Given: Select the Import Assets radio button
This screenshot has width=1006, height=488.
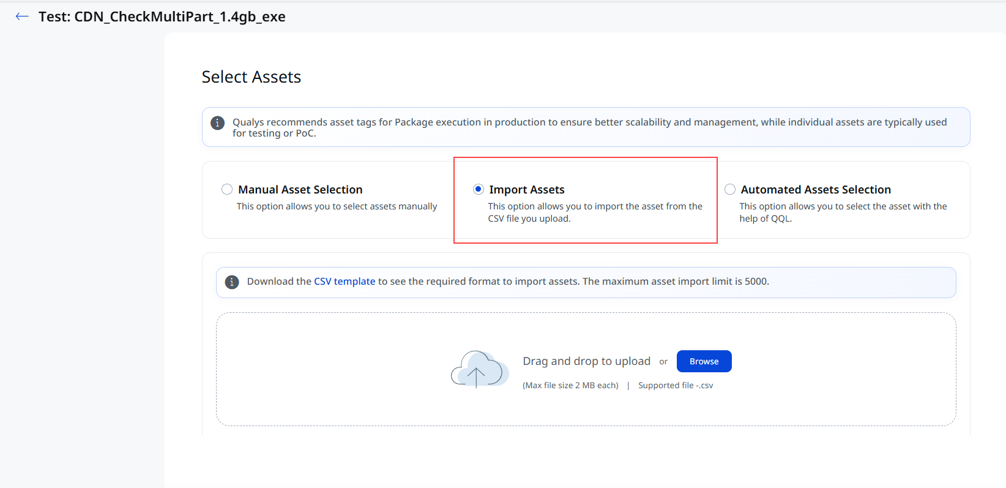Looking at the screenshot, I should pos(479,189).
